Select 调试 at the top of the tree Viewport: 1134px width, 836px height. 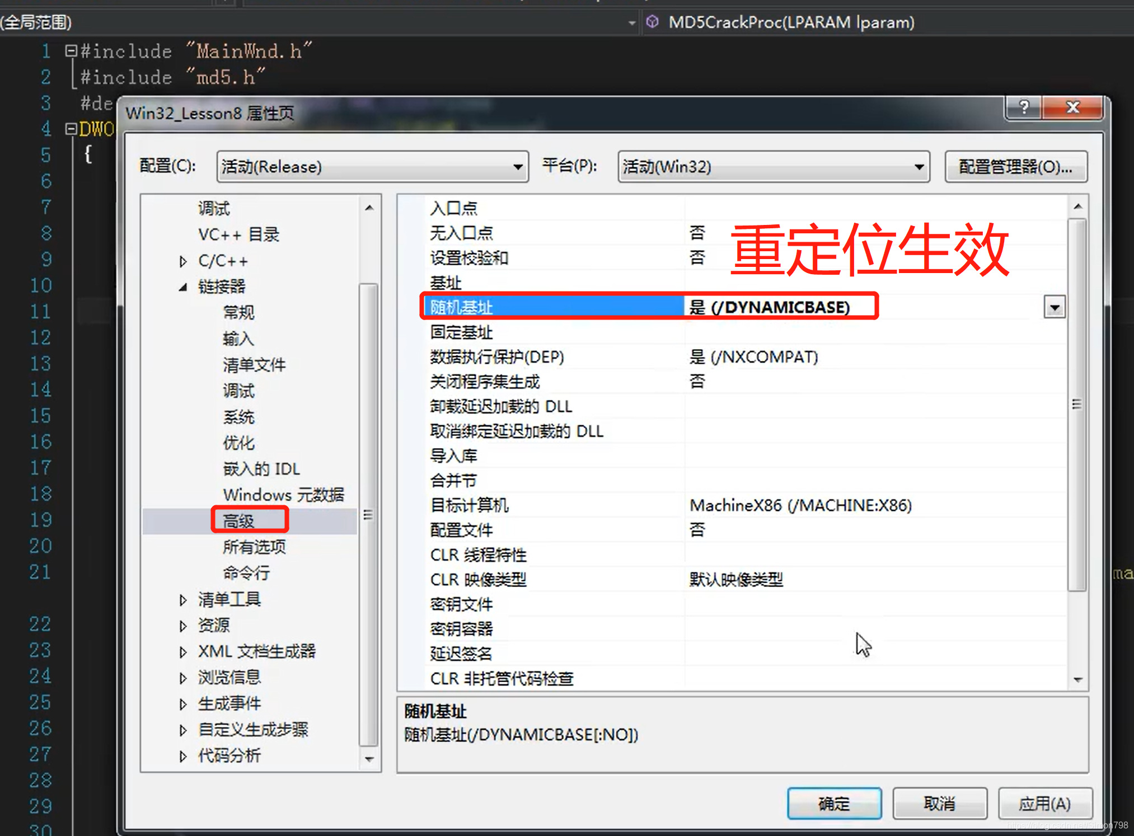tap(214, 209)
